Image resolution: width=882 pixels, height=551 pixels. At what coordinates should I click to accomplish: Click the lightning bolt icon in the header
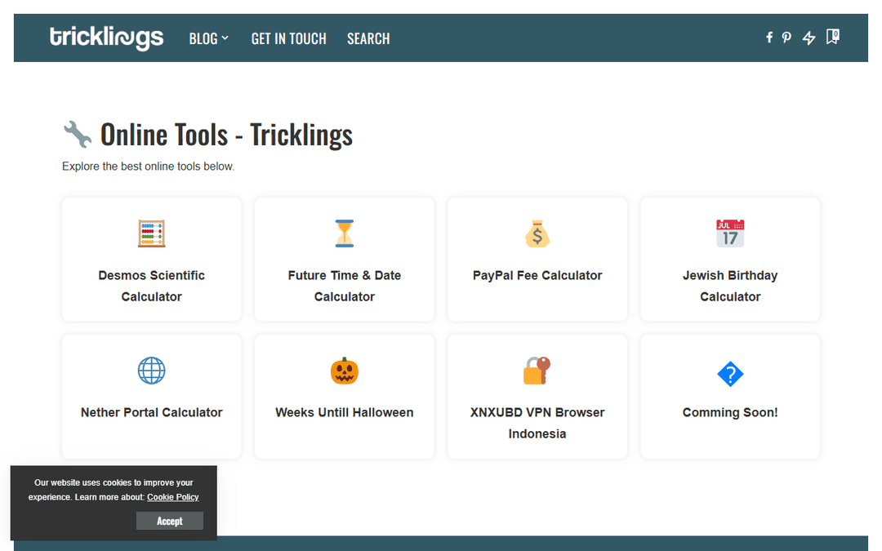[808, 38]
